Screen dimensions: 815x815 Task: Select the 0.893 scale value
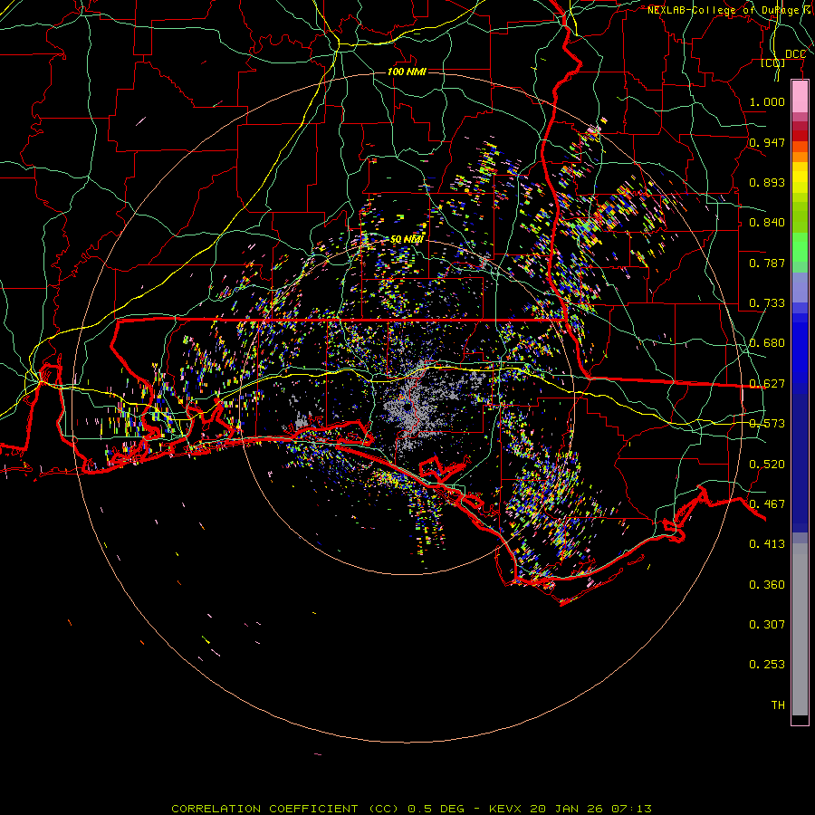click(767, 182)
